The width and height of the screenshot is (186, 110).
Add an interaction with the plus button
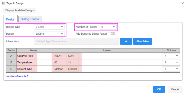point(126,42)
